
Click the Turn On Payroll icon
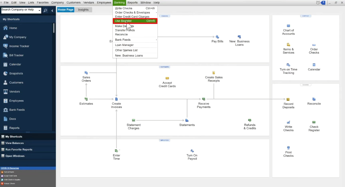tap(192, 151)
